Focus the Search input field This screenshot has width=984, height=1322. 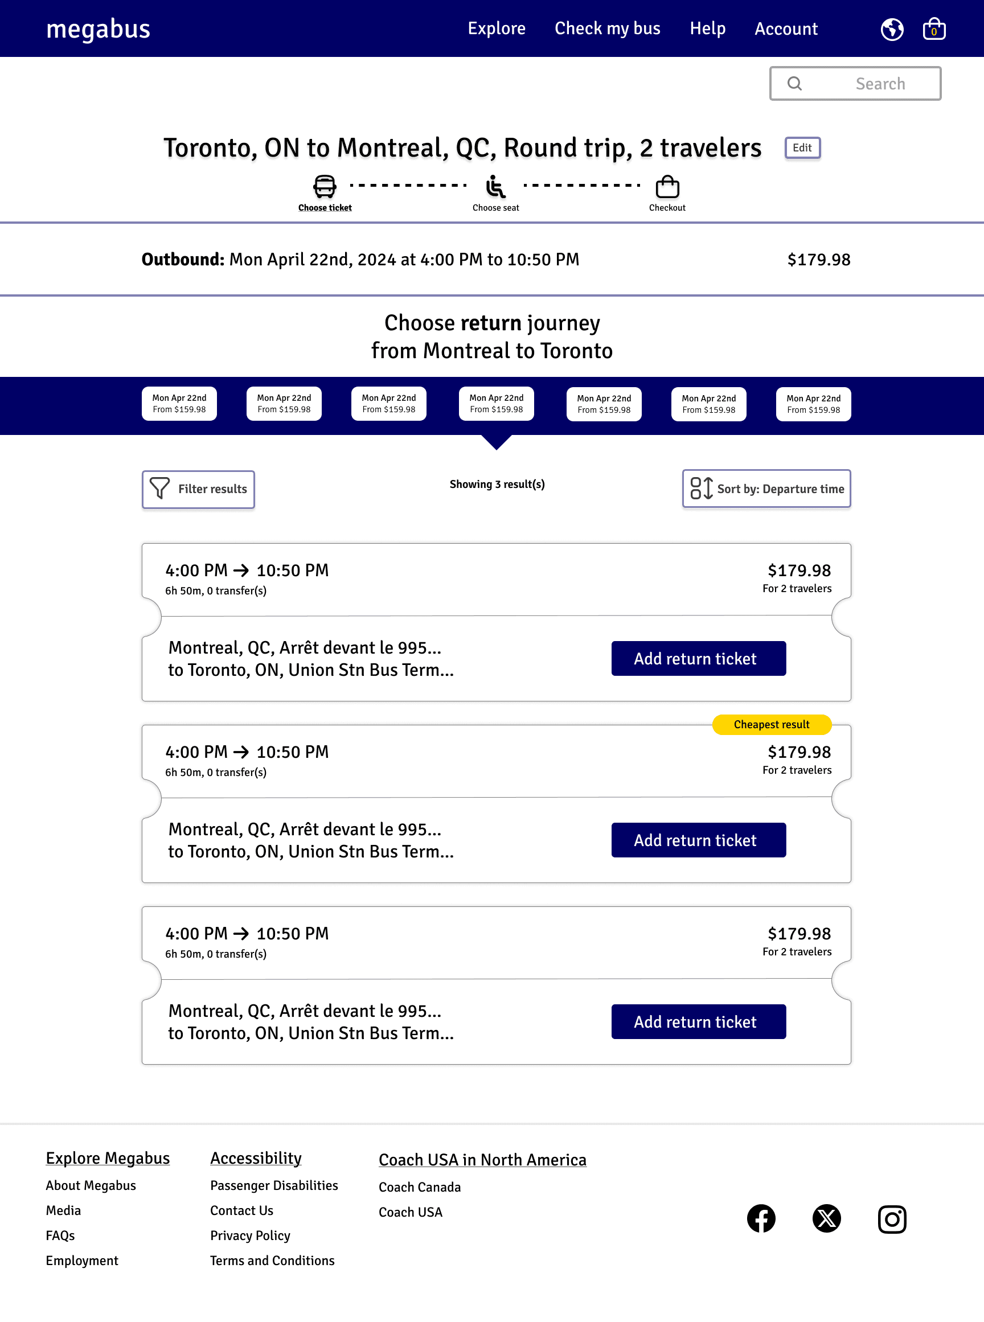(855, 83)
